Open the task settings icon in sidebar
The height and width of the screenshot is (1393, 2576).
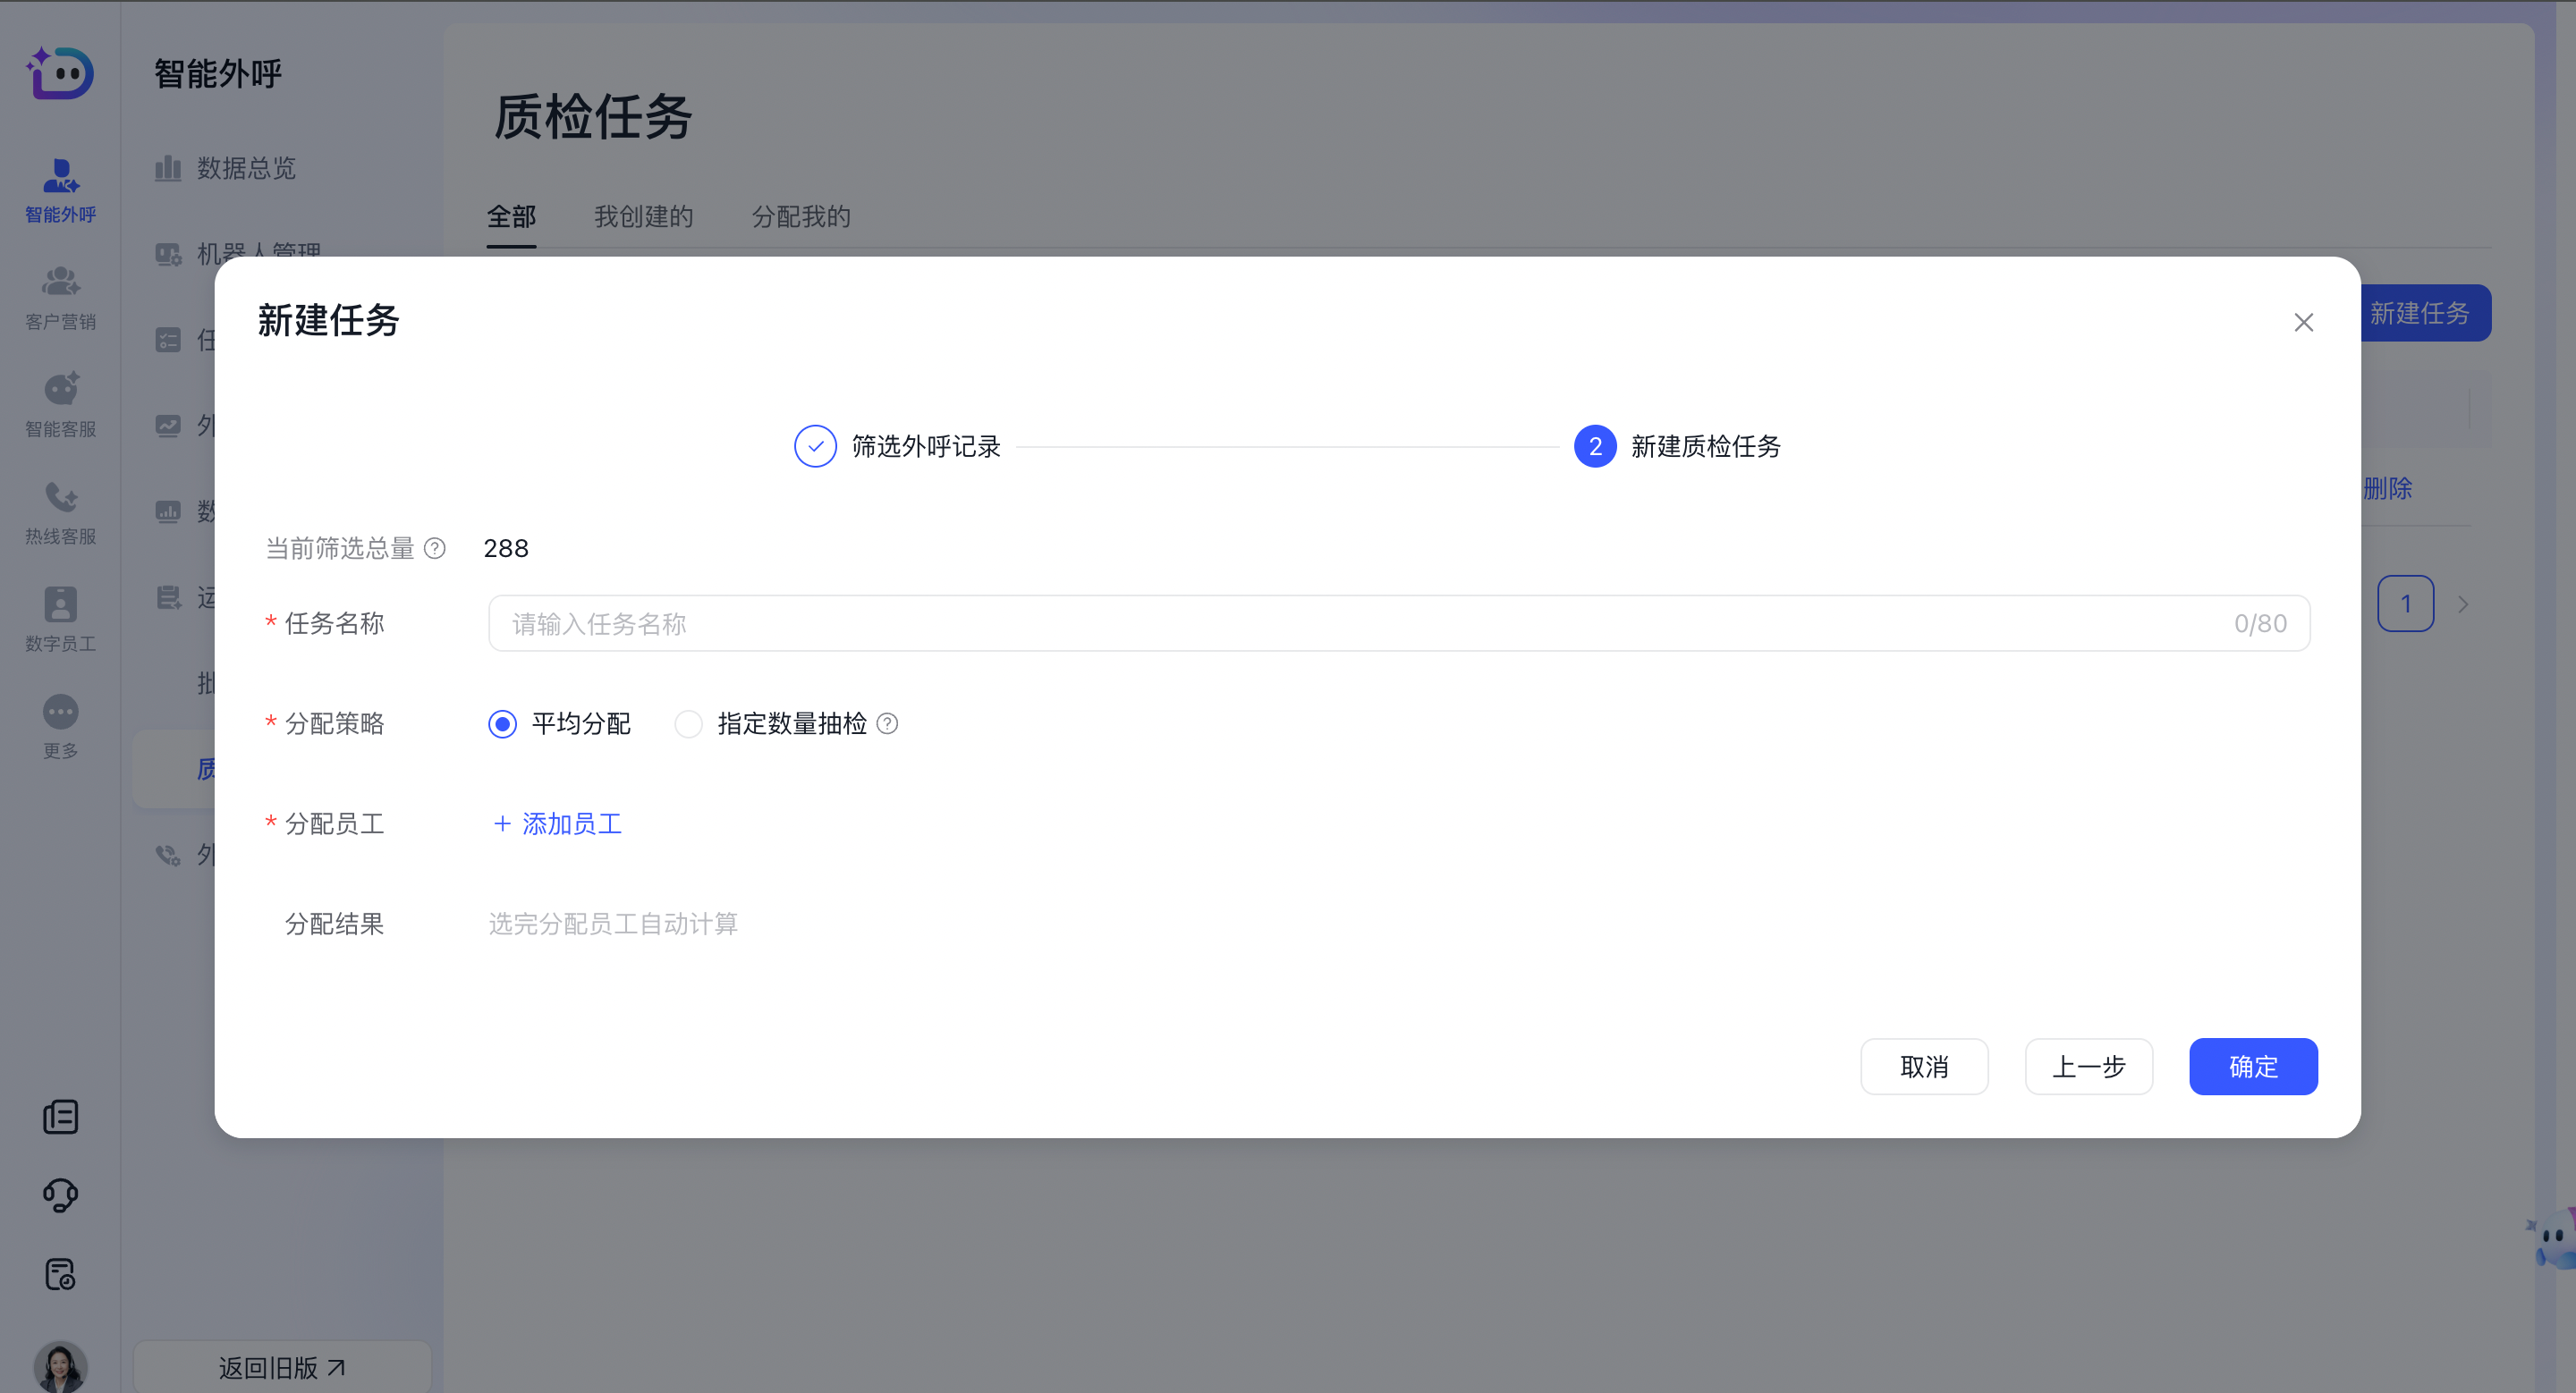(60, 1274)
